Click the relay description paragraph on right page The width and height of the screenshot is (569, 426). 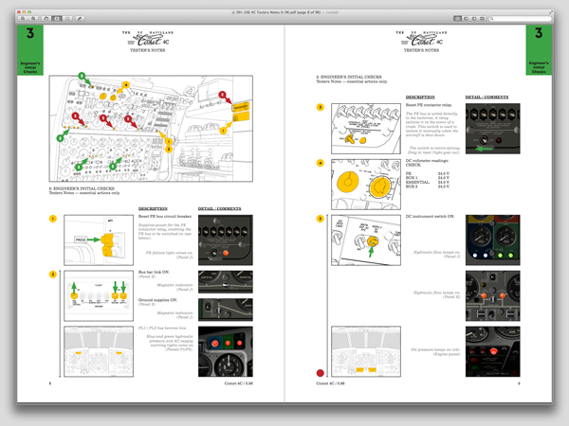(x=432, y=124)
